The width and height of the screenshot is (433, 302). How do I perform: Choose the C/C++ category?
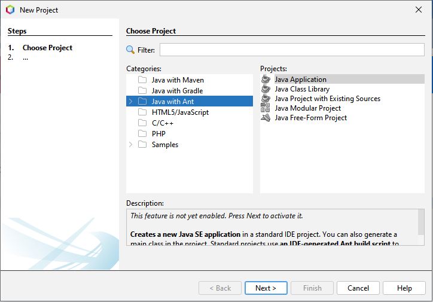tap(163, 123)
